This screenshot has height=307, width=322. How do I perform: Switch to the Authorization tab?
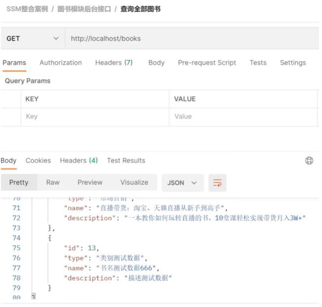61,63
